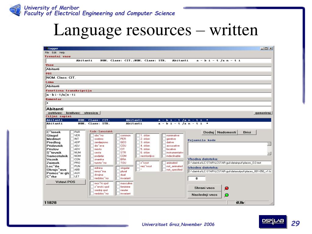This screenshot has width=312, height=234.
Task: Toggle the PRO checkbox
Action: coord(72,163)
